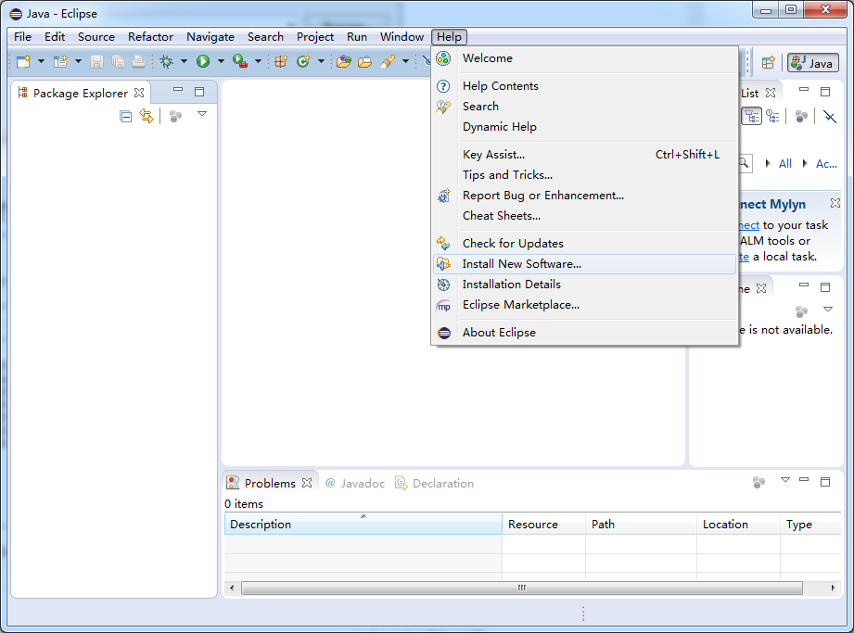The width and height of the screenshot is (854, 633).
Task: Click the Location column header
Action: (x=738, y=525)
